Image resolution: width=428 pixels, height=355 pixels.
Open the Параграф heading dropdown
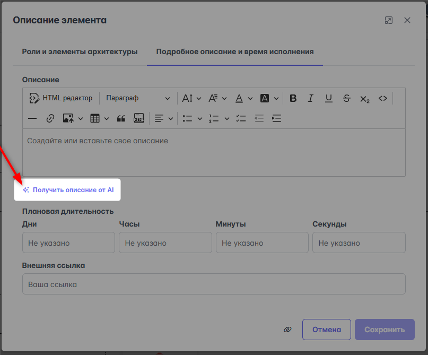pyautogui.click(x=138, y=98)
